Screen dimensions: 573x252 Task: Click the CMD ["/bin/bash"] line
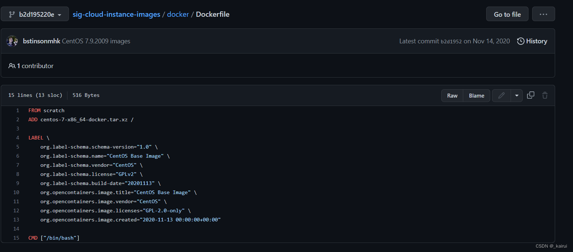(x=54, y=238)
